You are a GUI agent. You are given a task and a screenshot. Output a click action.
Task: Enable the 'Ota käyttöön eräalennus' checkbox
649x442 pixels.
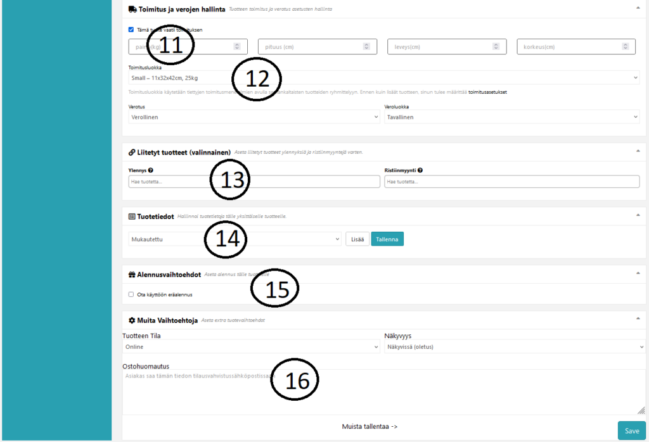pos(131,294)
